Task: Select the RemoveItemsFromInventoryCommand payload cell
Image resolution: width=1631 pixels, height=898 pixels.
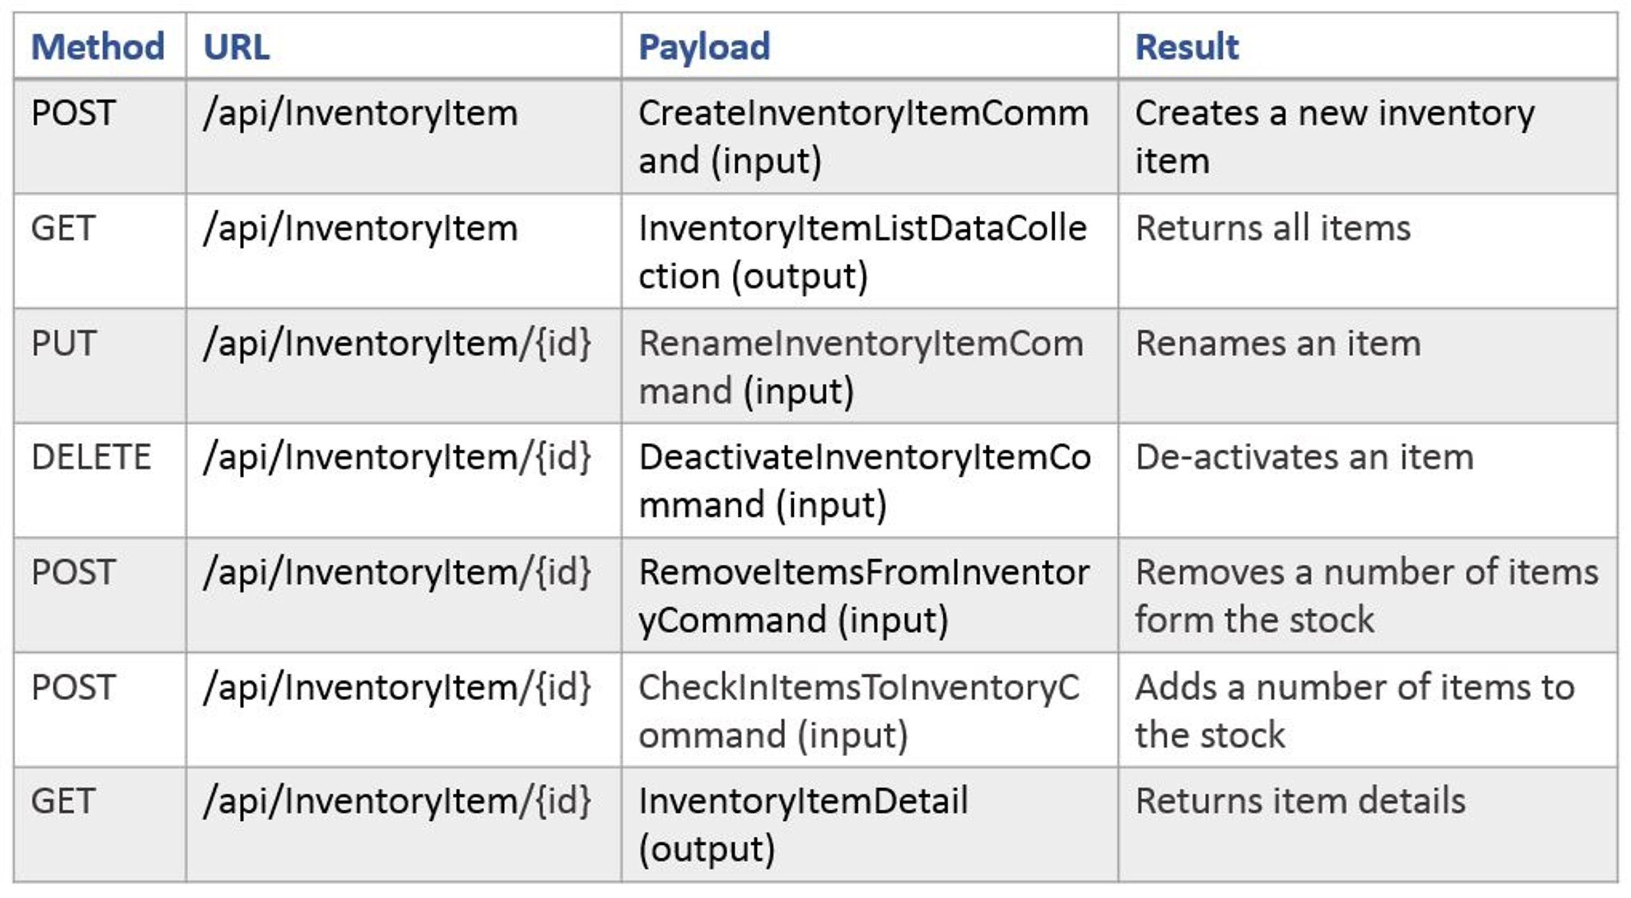Action: coord(864,596)
